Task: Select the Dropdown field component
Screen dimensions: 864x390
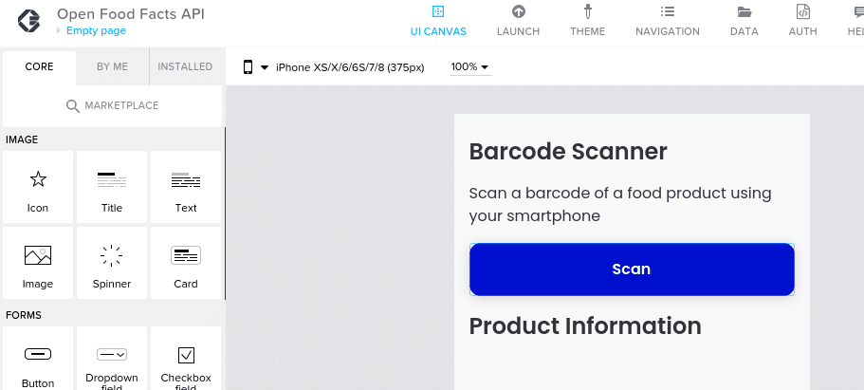Action: 112,359
